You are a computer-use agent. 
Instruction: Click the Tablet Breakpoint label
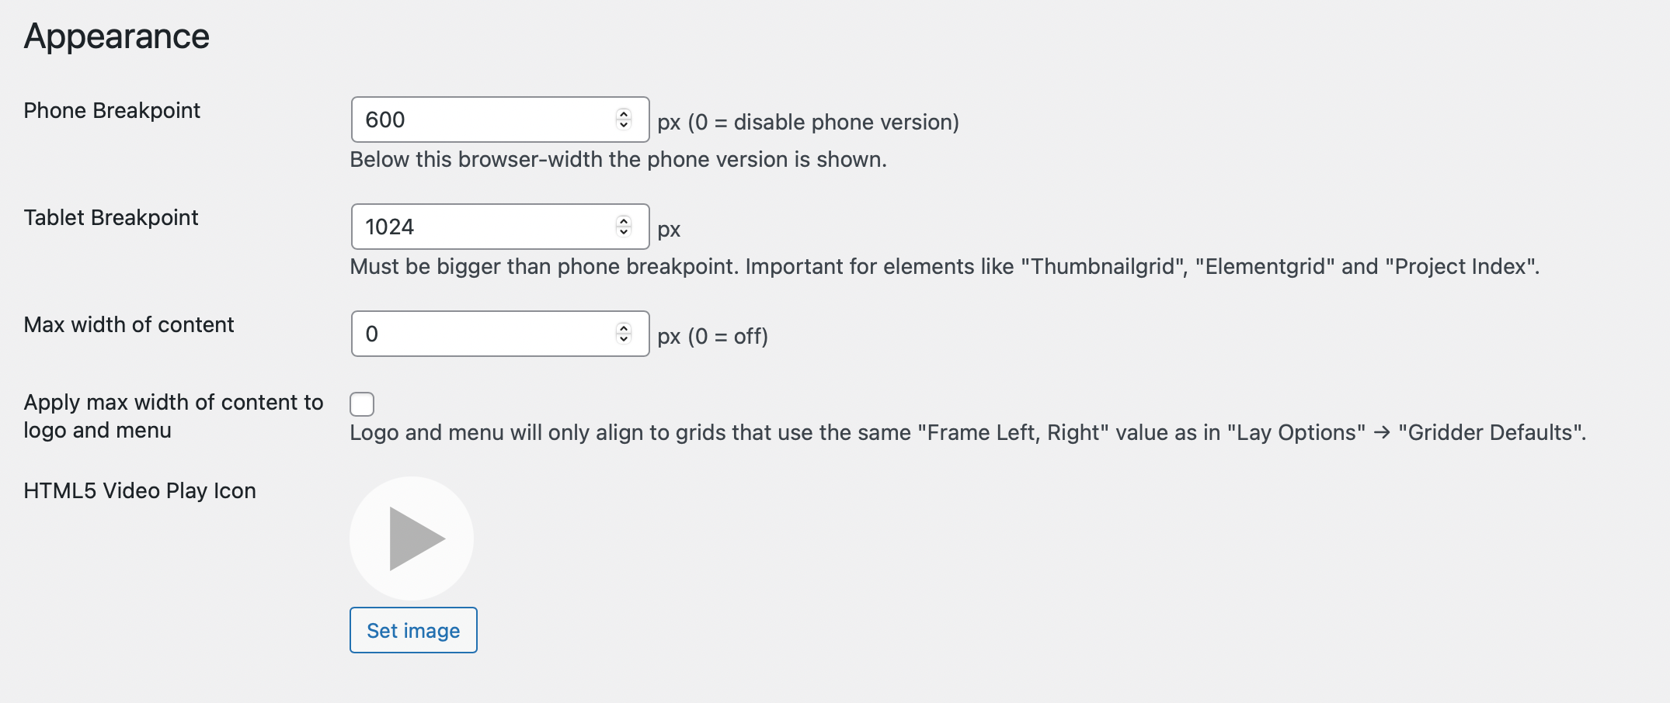click(x=111, y=217)
